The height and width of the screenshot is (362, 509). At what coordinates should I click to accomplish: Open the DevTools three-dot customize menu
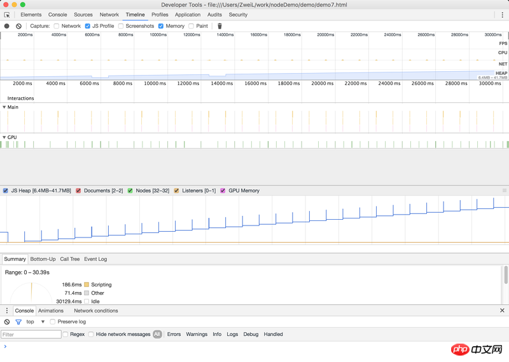point(502,15)
